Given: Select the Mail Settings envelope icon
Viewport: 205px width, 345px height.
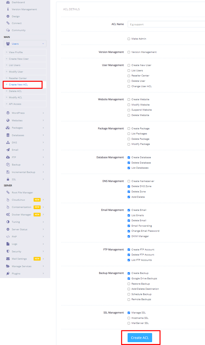Looking at the screenshot, I should tap(8, 259).
